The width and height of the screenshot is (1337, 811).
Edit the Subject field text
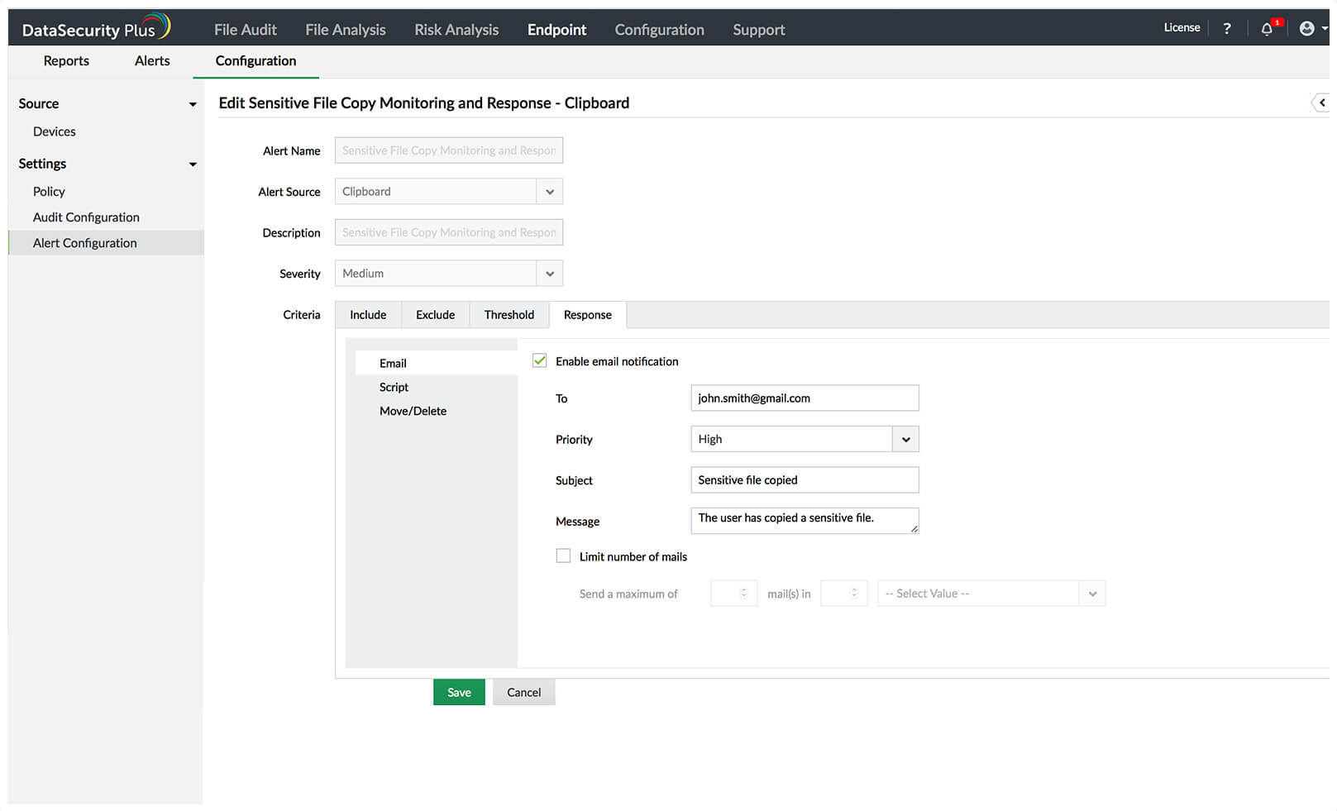[804, 479]
